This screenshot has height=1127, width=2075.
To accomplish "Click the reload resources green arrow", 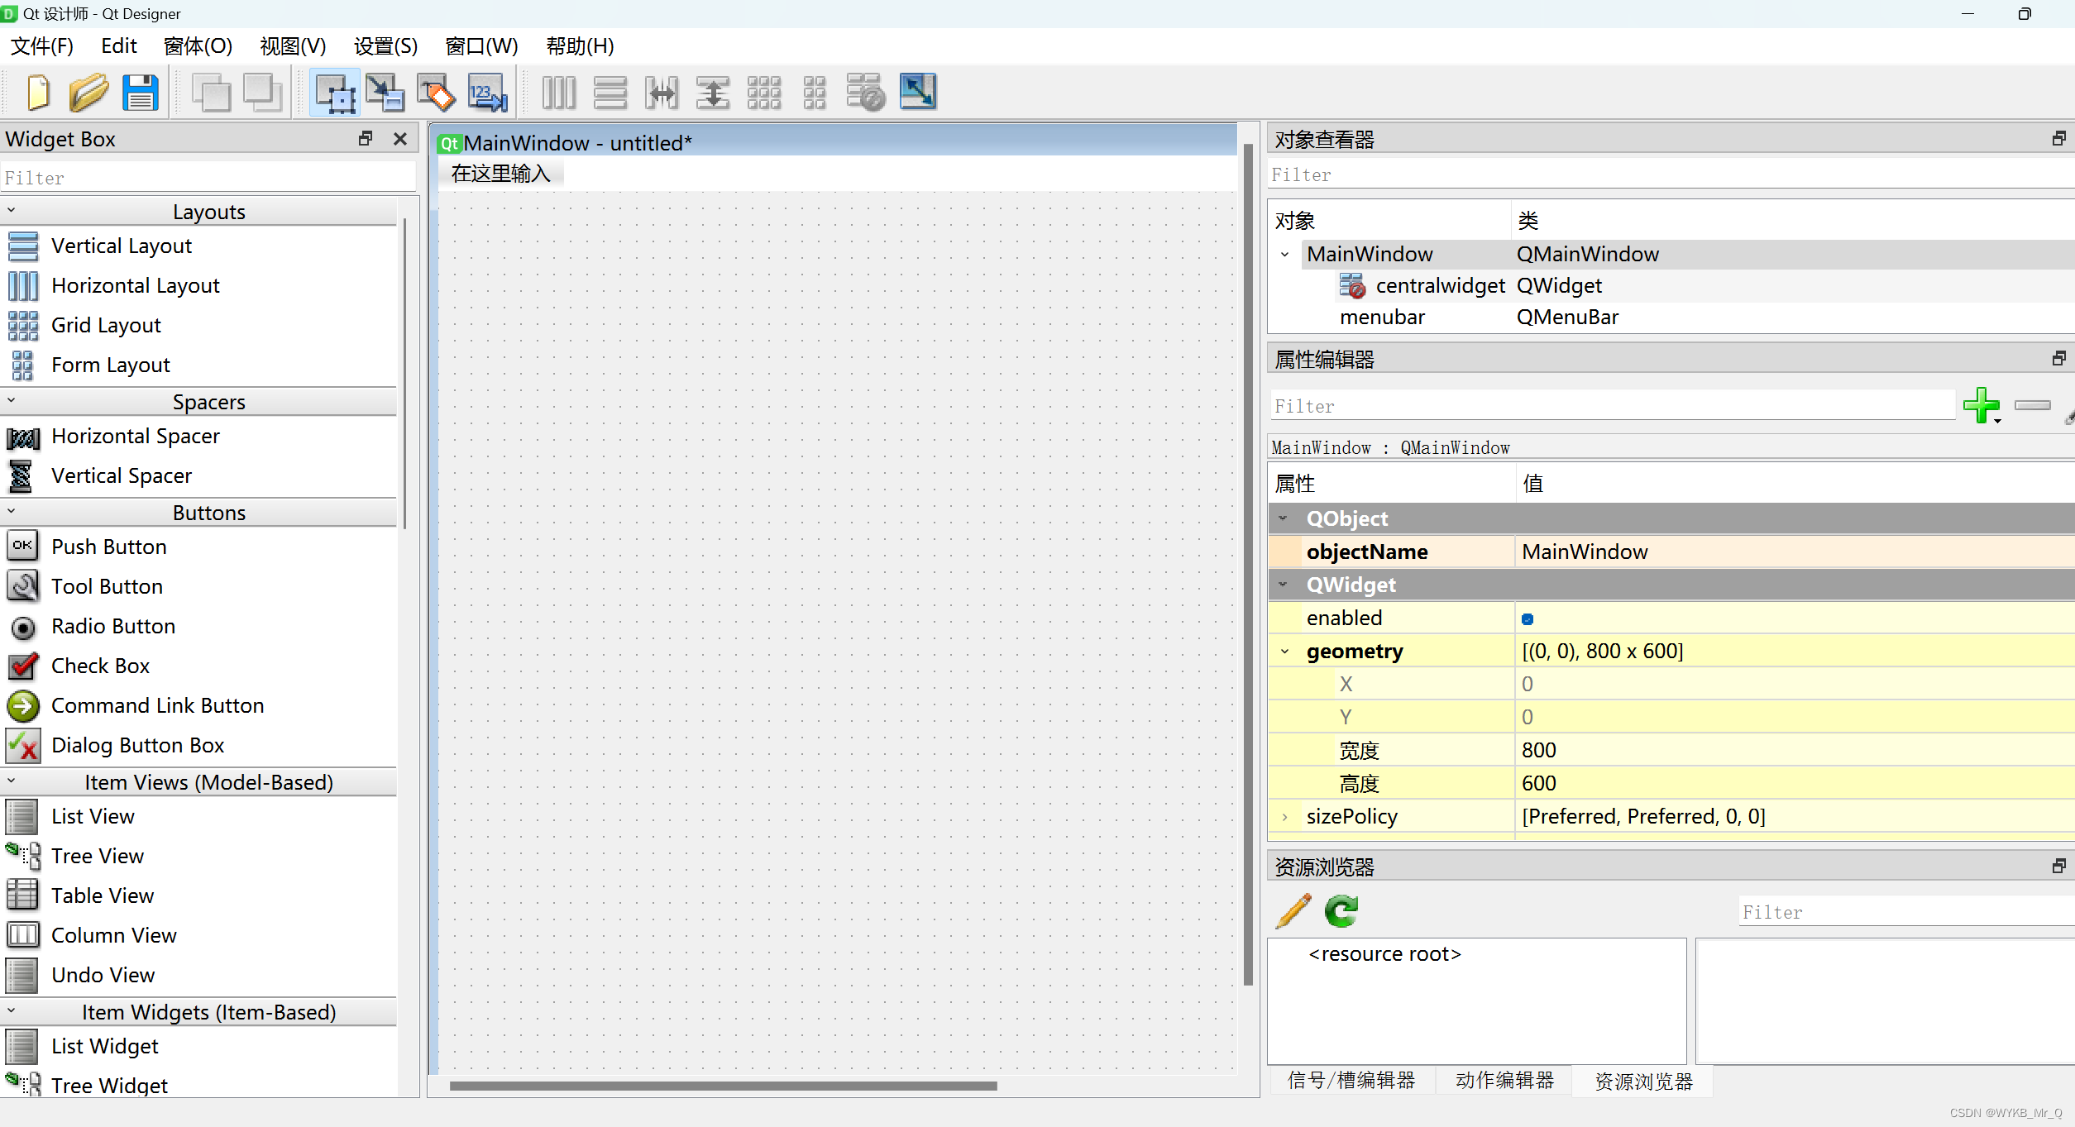I will pos(1341,911).
